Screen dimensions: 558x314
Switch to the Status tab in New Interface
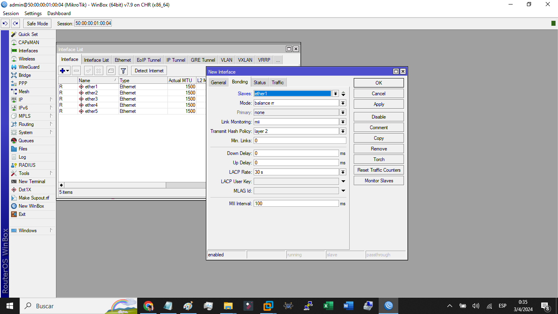click(x=260, y=83)
